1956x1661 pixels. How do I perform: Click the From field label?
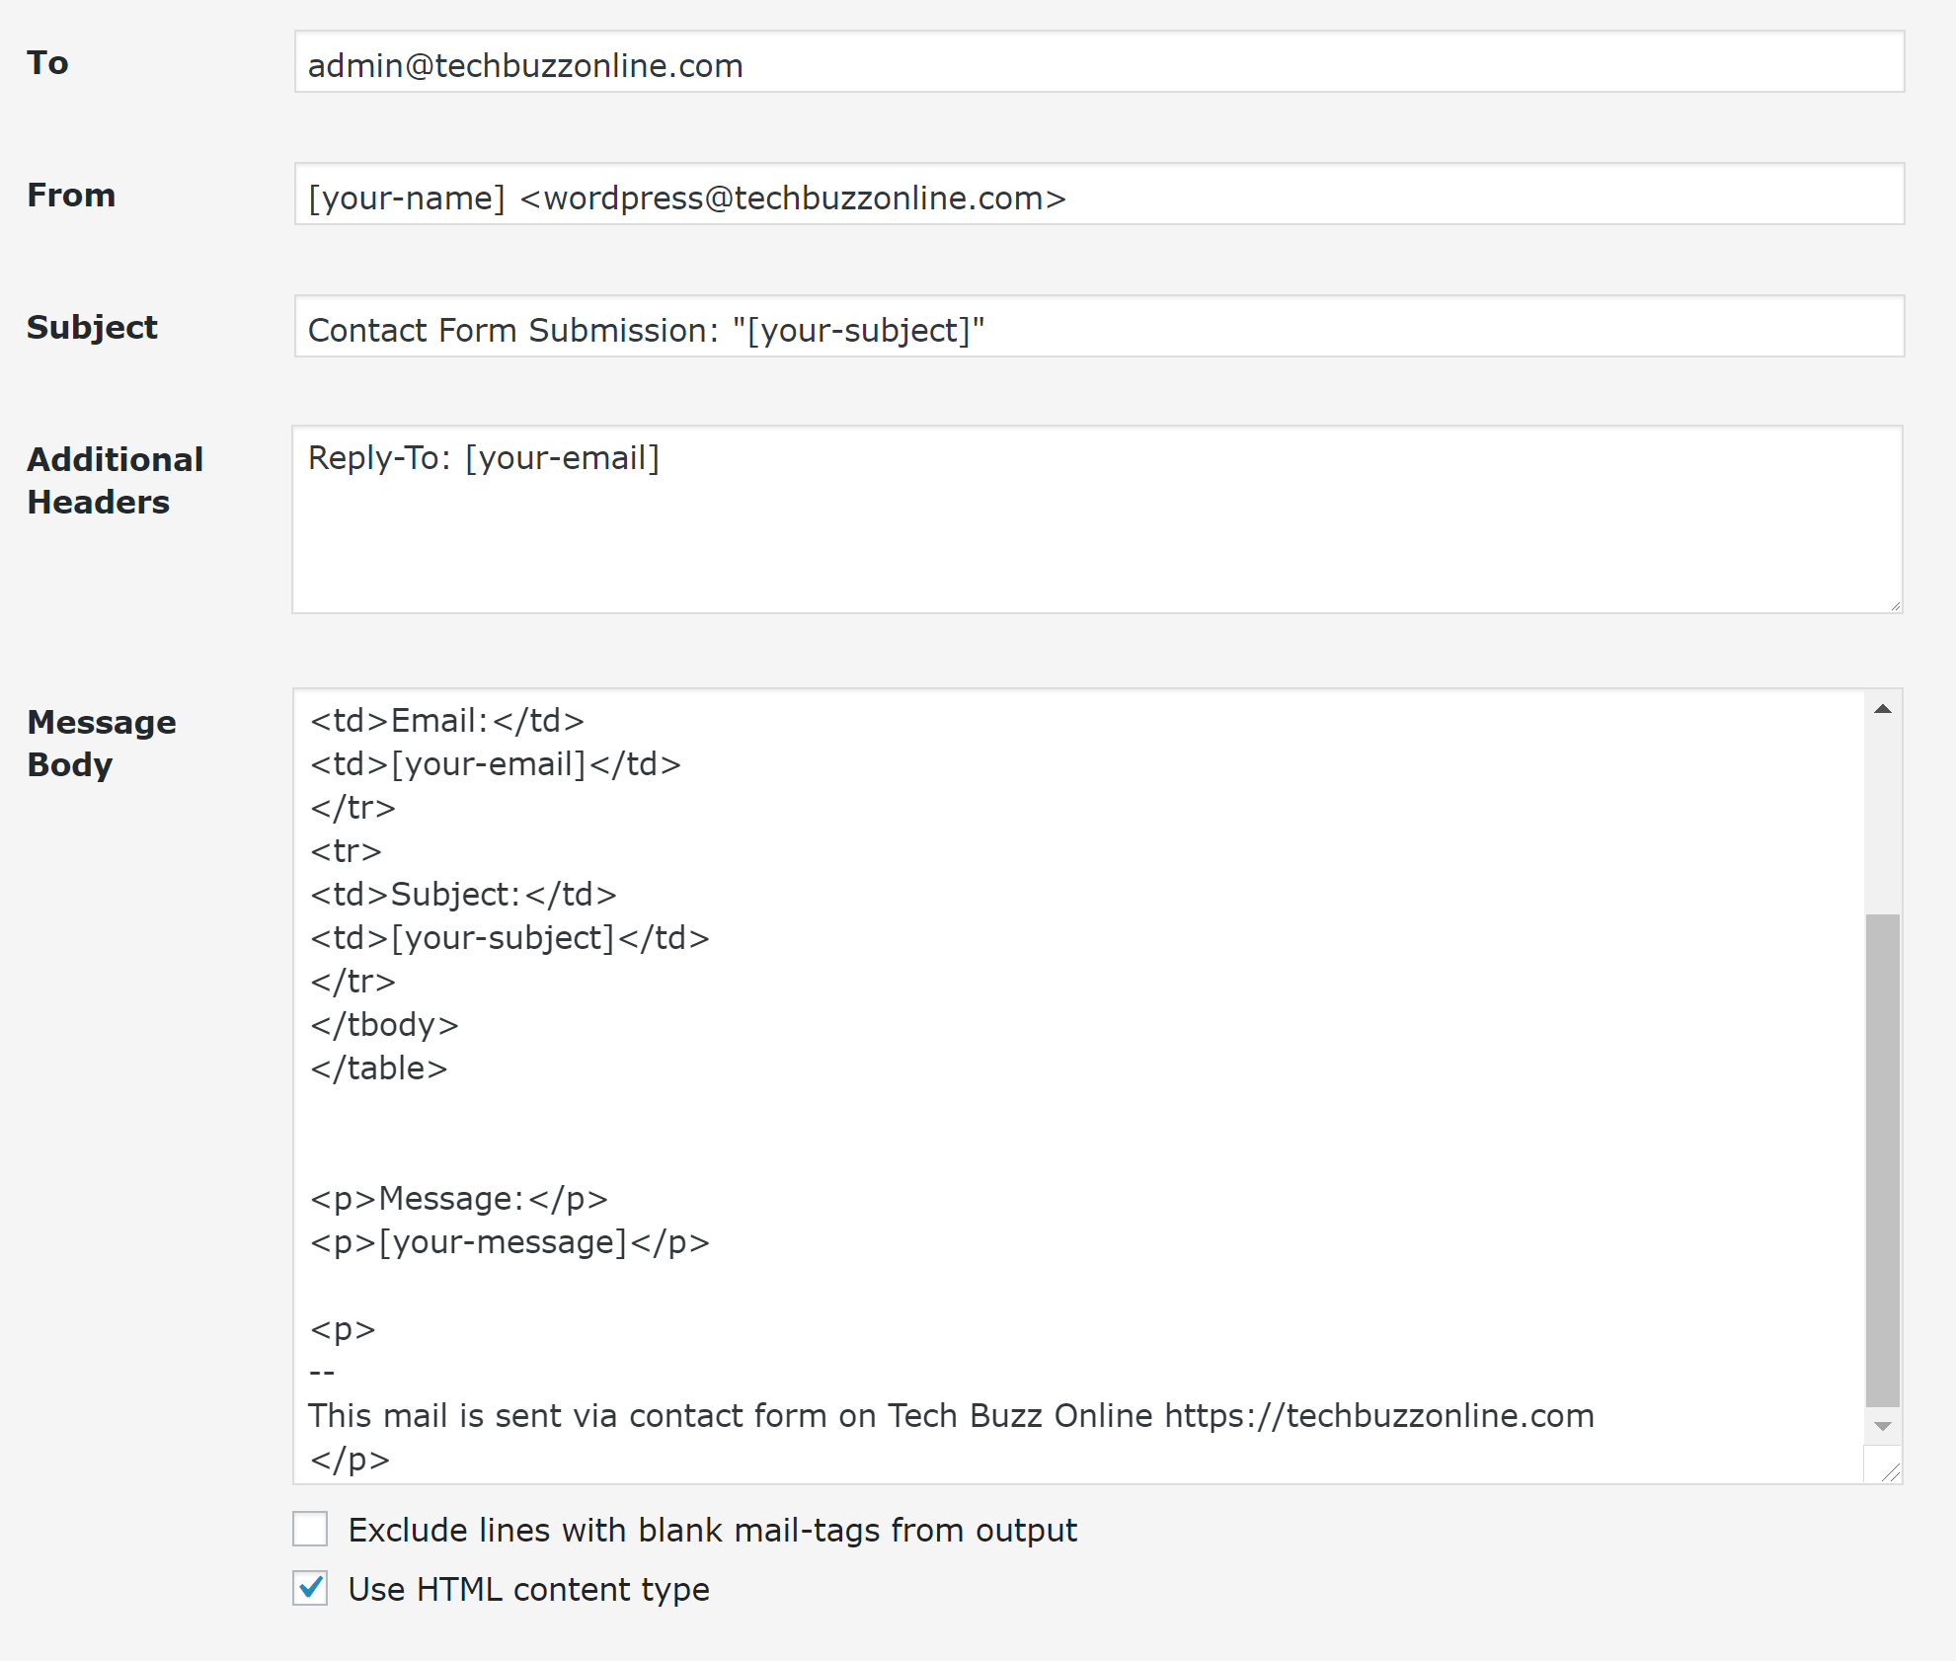70,195
